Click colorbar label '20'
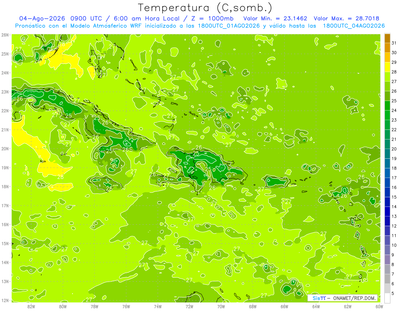403x311 pixels. tap(394, 149)
